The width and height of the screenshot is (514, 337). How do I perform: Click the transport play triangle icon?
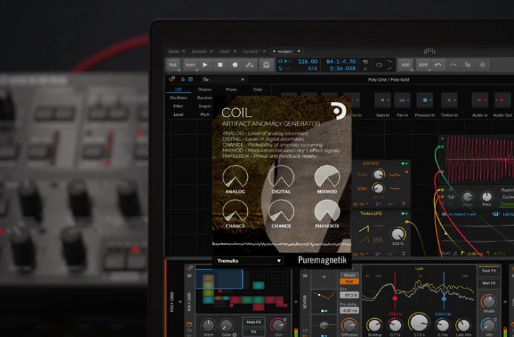(x=205, y=65)
